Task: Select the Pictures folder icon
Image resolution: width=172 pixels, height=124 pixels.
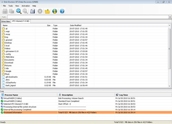Action: pos(3,65)
